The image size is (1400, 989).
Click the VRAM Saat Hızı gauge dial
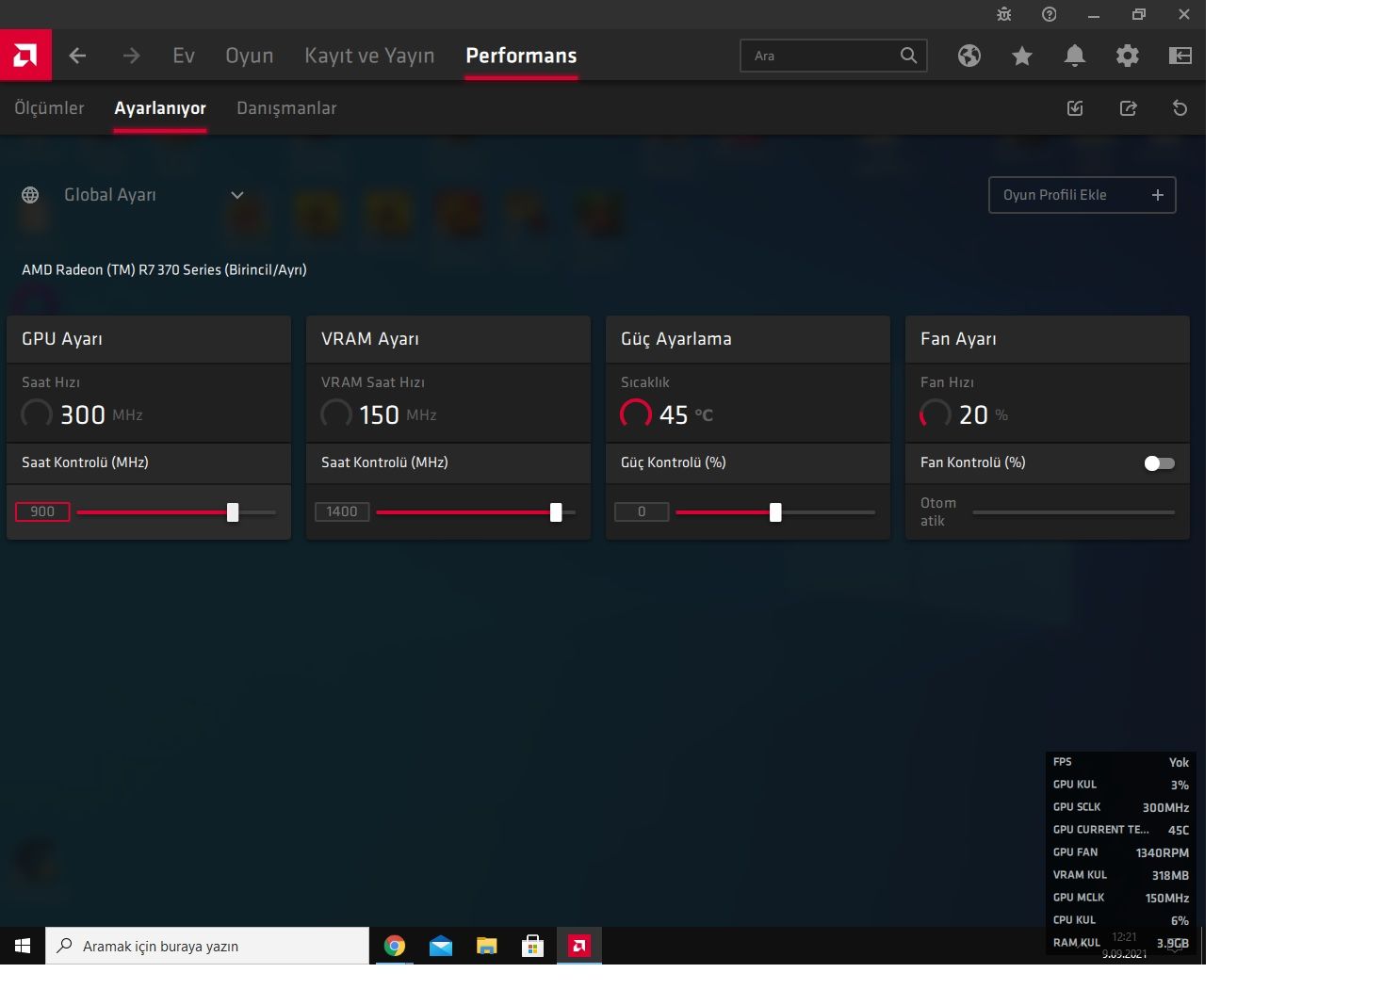[x=336, y=414]
